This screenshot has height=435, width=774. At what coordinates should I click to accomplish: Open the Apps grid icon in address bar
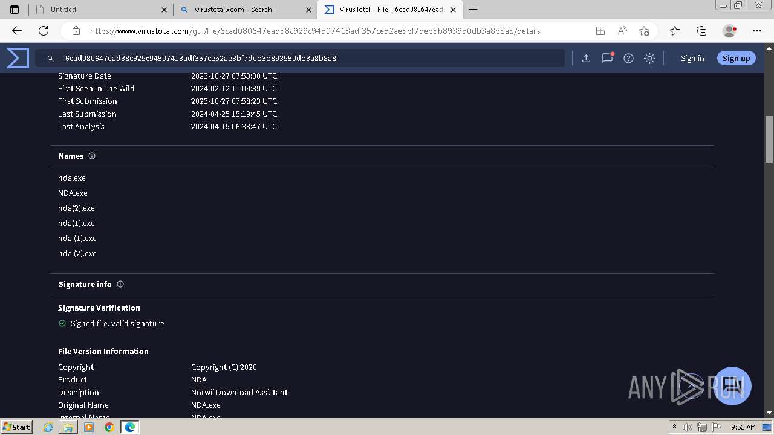tap(600, 31)
